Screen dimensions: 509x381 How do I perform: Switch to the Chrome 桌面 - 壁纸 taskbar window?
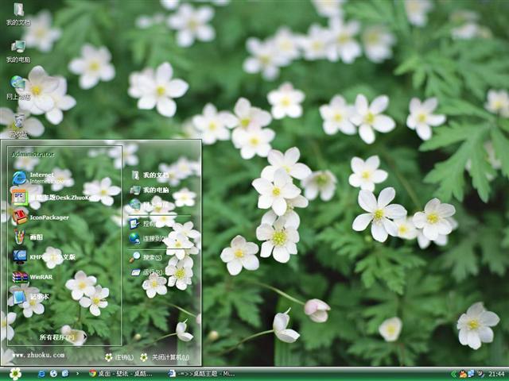121,374
